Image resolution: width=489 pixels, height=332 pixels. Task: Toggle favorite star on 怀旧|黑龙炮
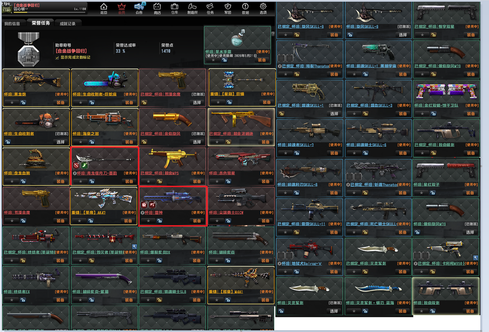coord(12,103)
